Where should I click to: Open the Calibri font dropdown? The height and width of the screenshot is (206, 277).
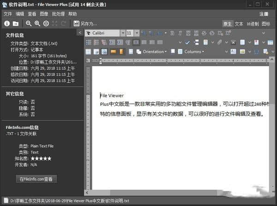click(122, 33)
